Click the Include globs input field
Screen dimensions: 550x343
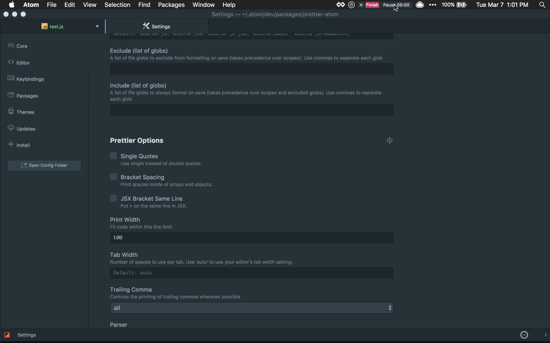(x=252, y=110)
